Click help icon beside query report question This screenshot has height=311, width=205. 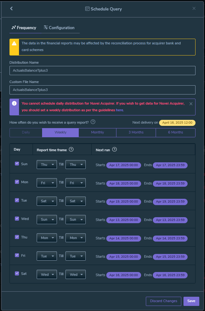(93, 122)
